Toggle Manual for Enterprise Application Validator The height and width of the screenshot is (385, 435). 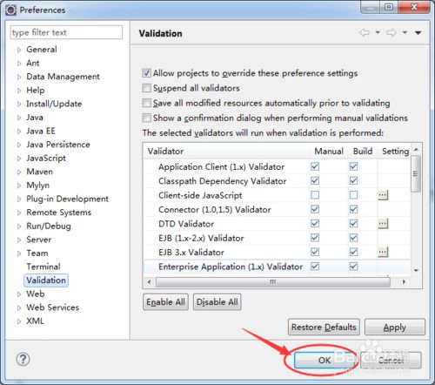coord(315,267)
